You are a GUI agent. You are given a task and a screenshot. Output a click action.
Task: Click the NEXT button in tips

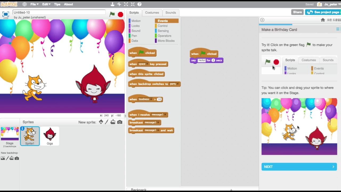pos(299,167)
